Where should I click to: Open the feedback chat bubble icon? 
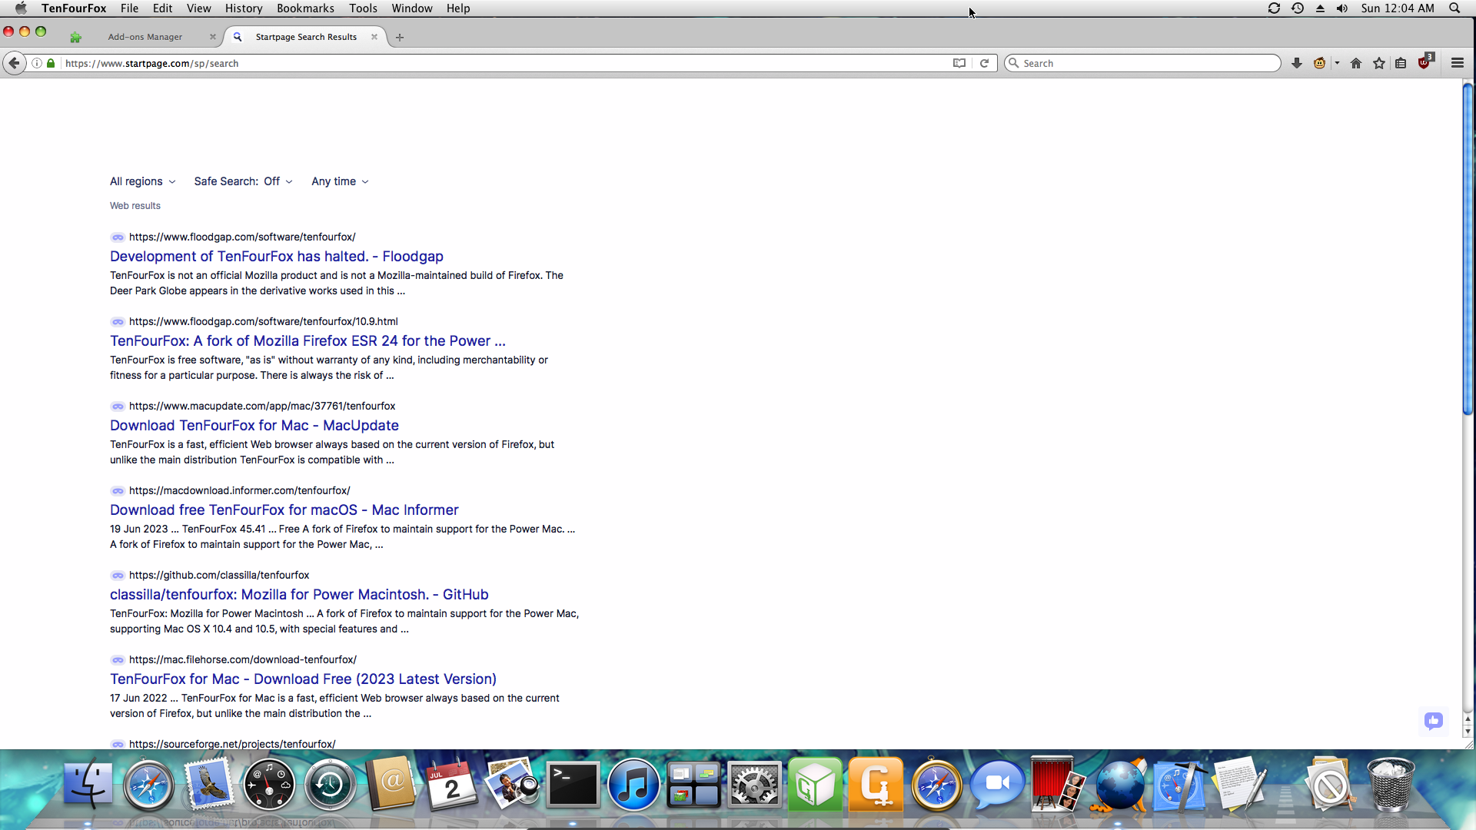pyautogui.click(x=1433, y=721)
